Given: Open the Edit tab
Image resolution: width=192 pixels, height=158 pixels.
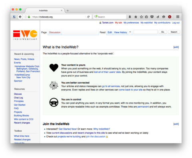Looking at the screenshot, I should (x=110, y=32).
